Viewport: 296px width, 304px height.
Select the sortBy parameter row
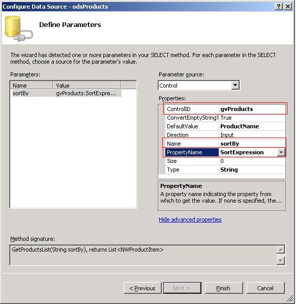67,93
